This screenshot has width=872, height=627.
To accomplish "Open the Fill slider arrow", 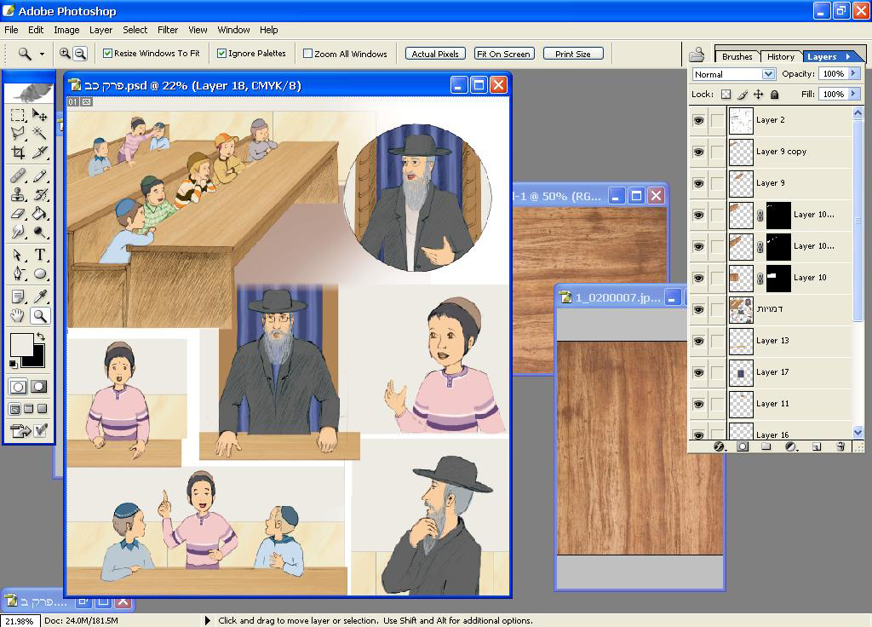I will (x=853, y=94).
